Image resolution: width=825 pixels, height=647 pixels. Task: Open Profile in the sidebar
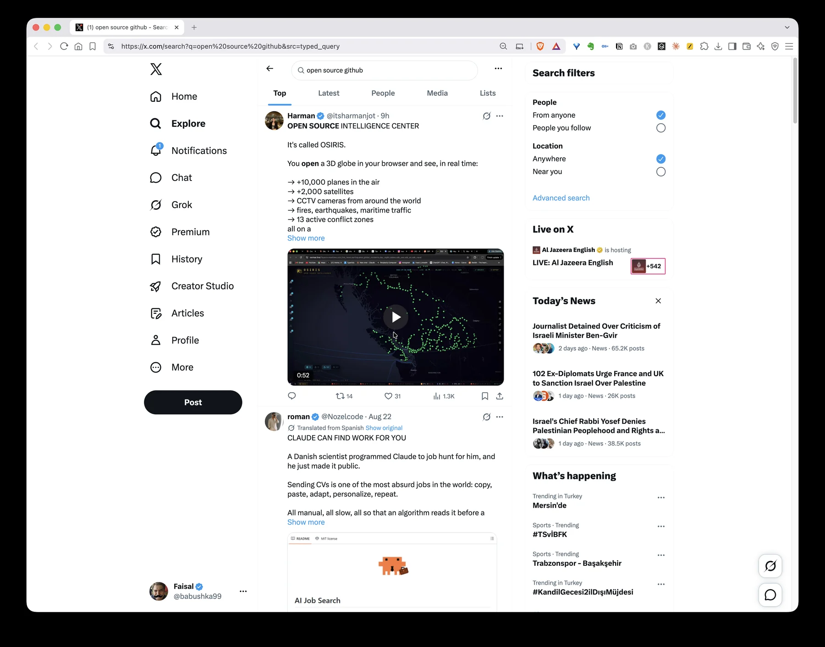tap(175, 340)
